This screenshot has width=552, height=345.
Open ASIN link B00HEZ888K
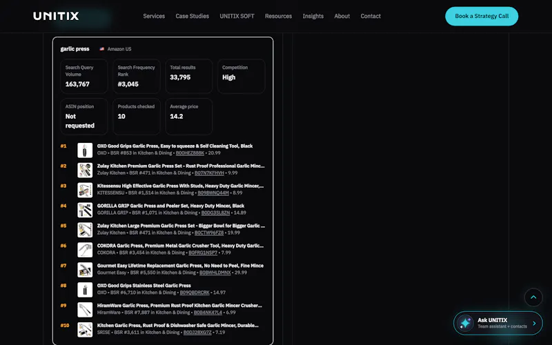pyautogui.click(x=190, y=153)
